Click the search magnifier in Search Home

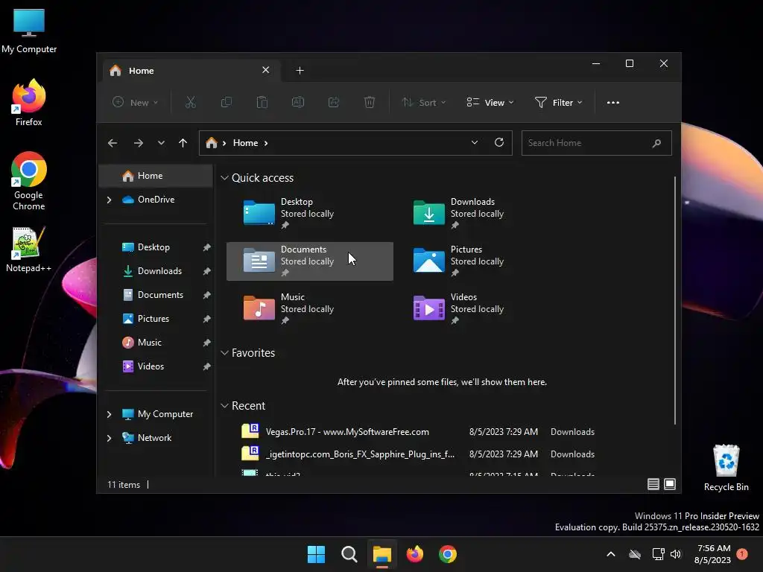click(656, 143)
